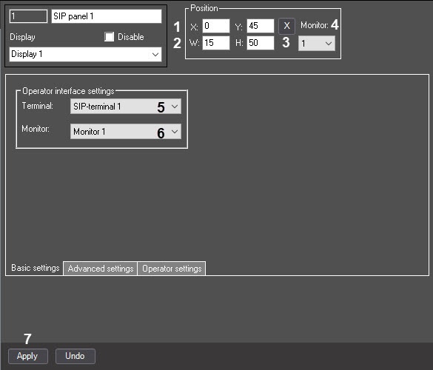Open the Monitor 1 dropdown
Image resolution: width=433 pixels, height=370 pixels.
point(126,132)
